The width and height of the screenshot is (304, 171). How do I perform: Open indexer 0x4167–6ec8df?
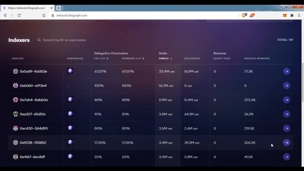click(32, 157)
